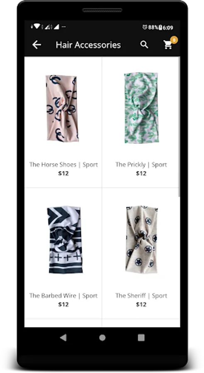Tap the Wi-Fi signal status icon

pos(36,27)
